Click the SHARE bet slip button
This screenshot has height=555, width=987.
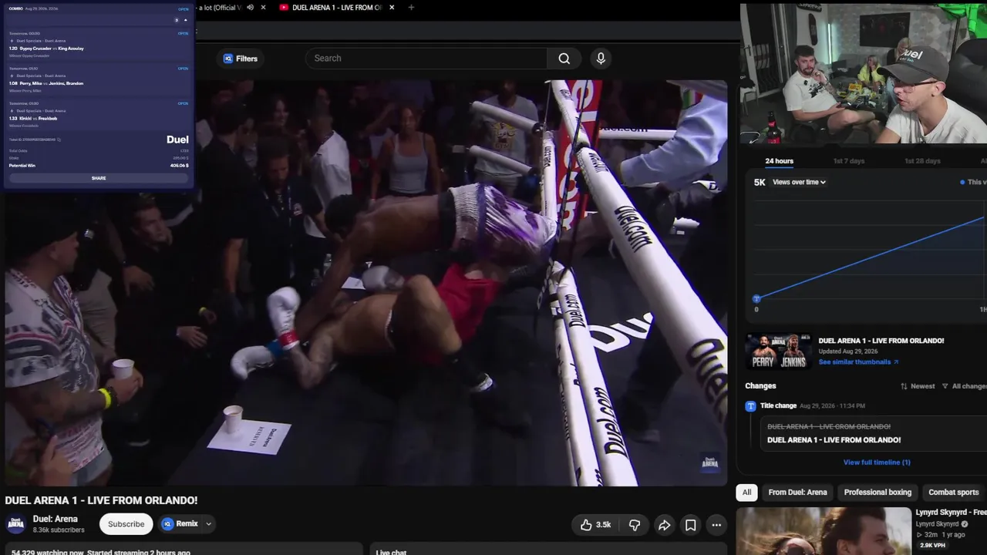tap(99, 178)
